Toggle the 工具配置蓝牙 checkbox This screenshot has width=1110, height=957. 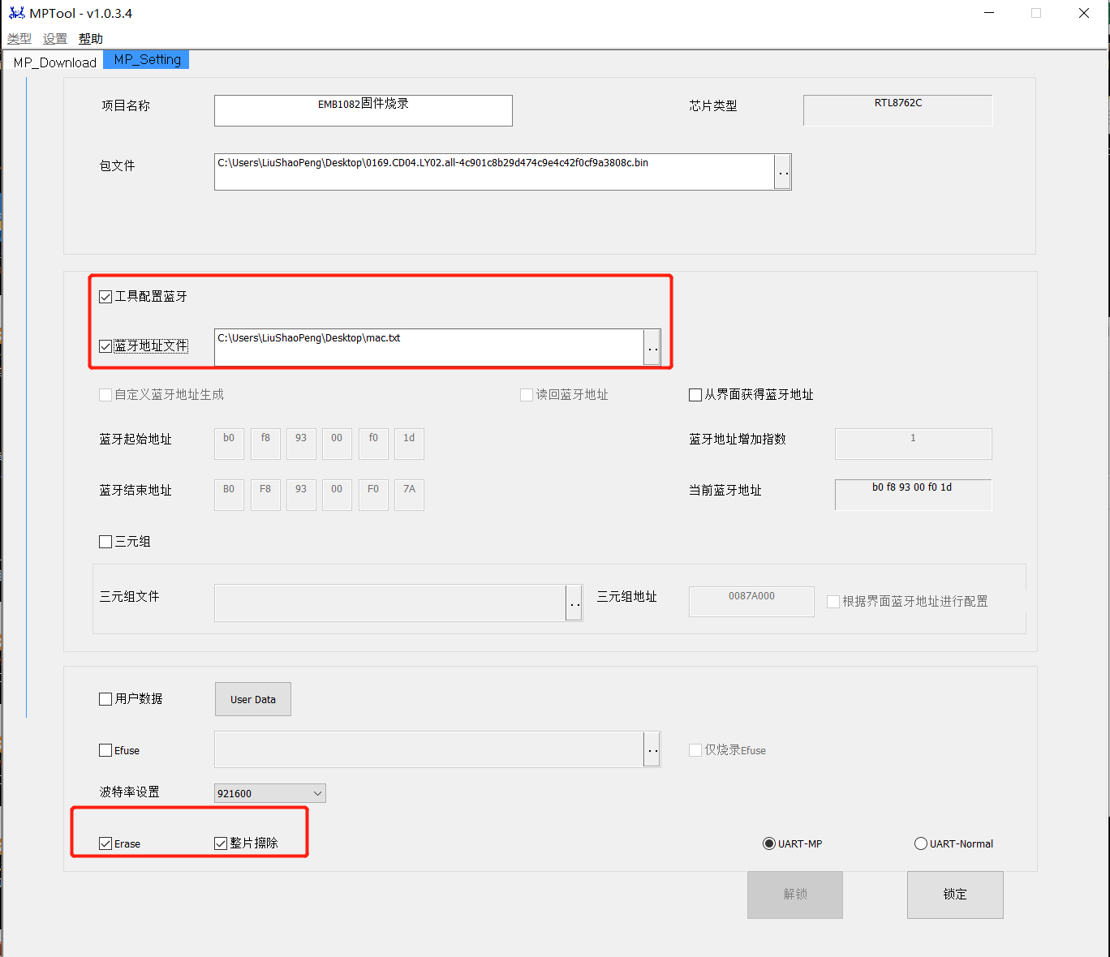[x=105, y=297]
